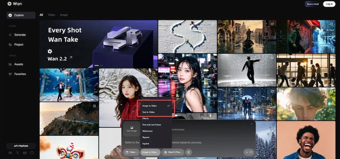Open the skiers on snow thumbnail

pos(187,36)
